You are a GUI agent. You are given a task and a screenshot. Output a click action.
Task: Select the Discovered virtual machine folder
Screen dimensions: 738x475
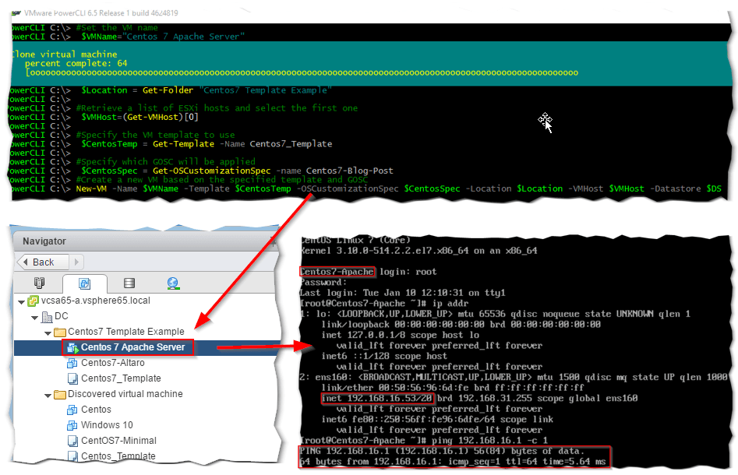[125, 394]
